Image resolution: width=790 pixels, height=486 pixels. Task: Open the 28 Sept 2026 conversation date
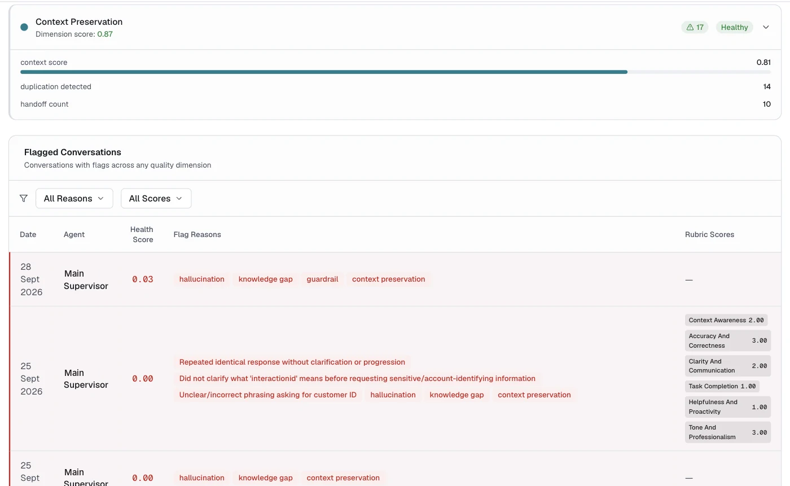pyautogui.click(x=31, y=279)
